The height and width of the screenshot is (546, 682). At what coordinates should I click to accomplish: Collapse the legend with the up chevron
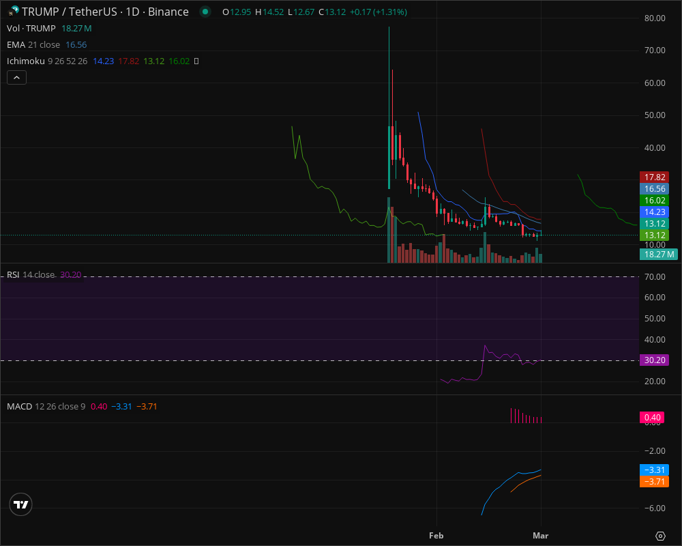tap(16, 77)
